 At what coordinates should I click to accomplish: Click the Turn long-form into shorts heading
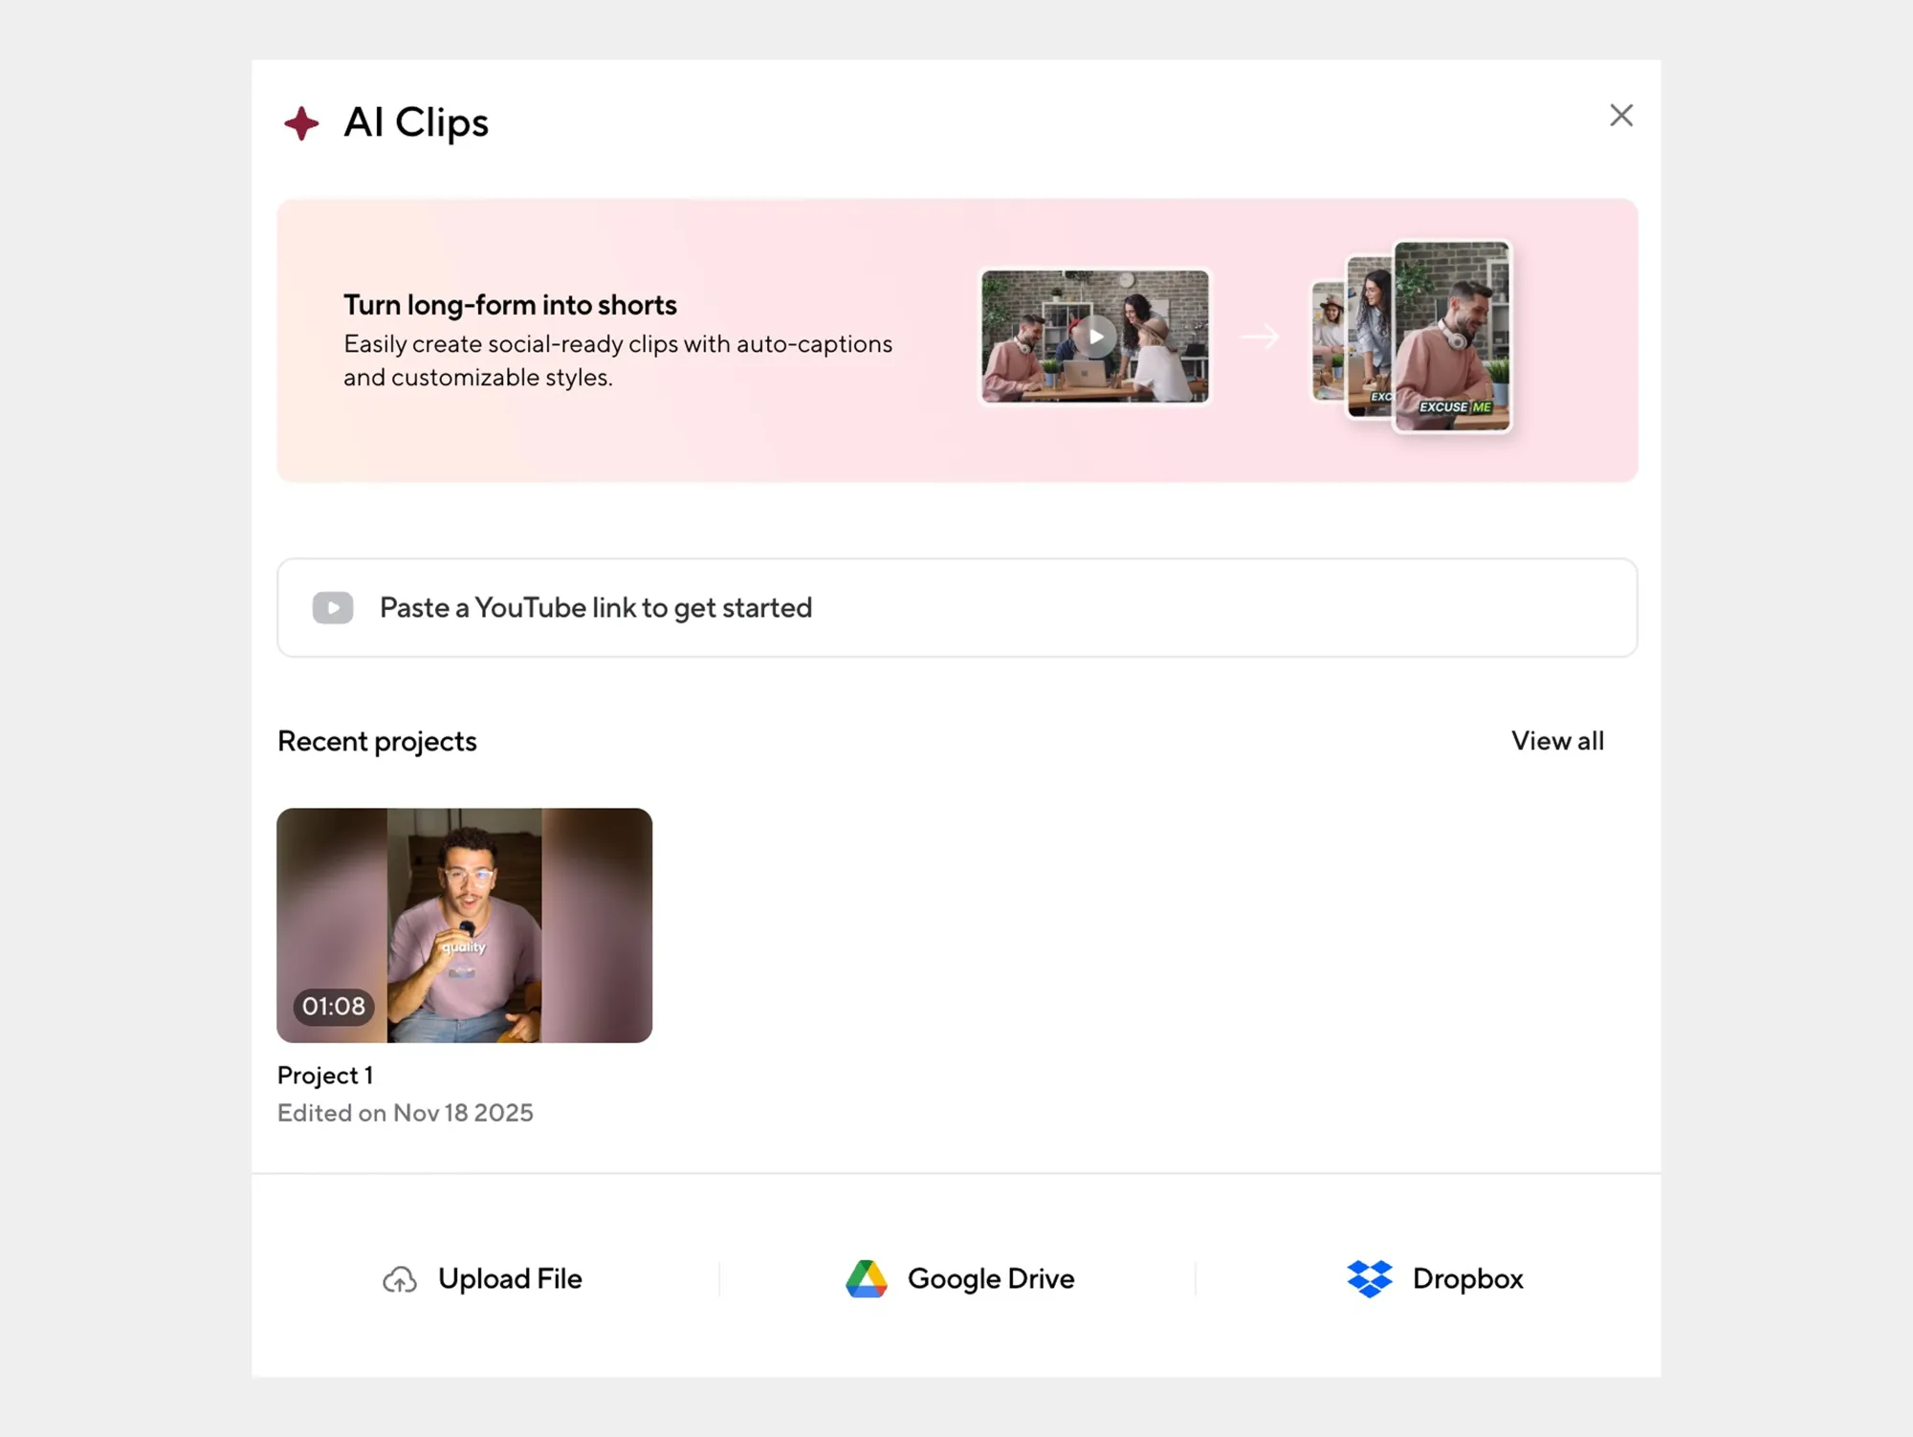coord(510,305)
